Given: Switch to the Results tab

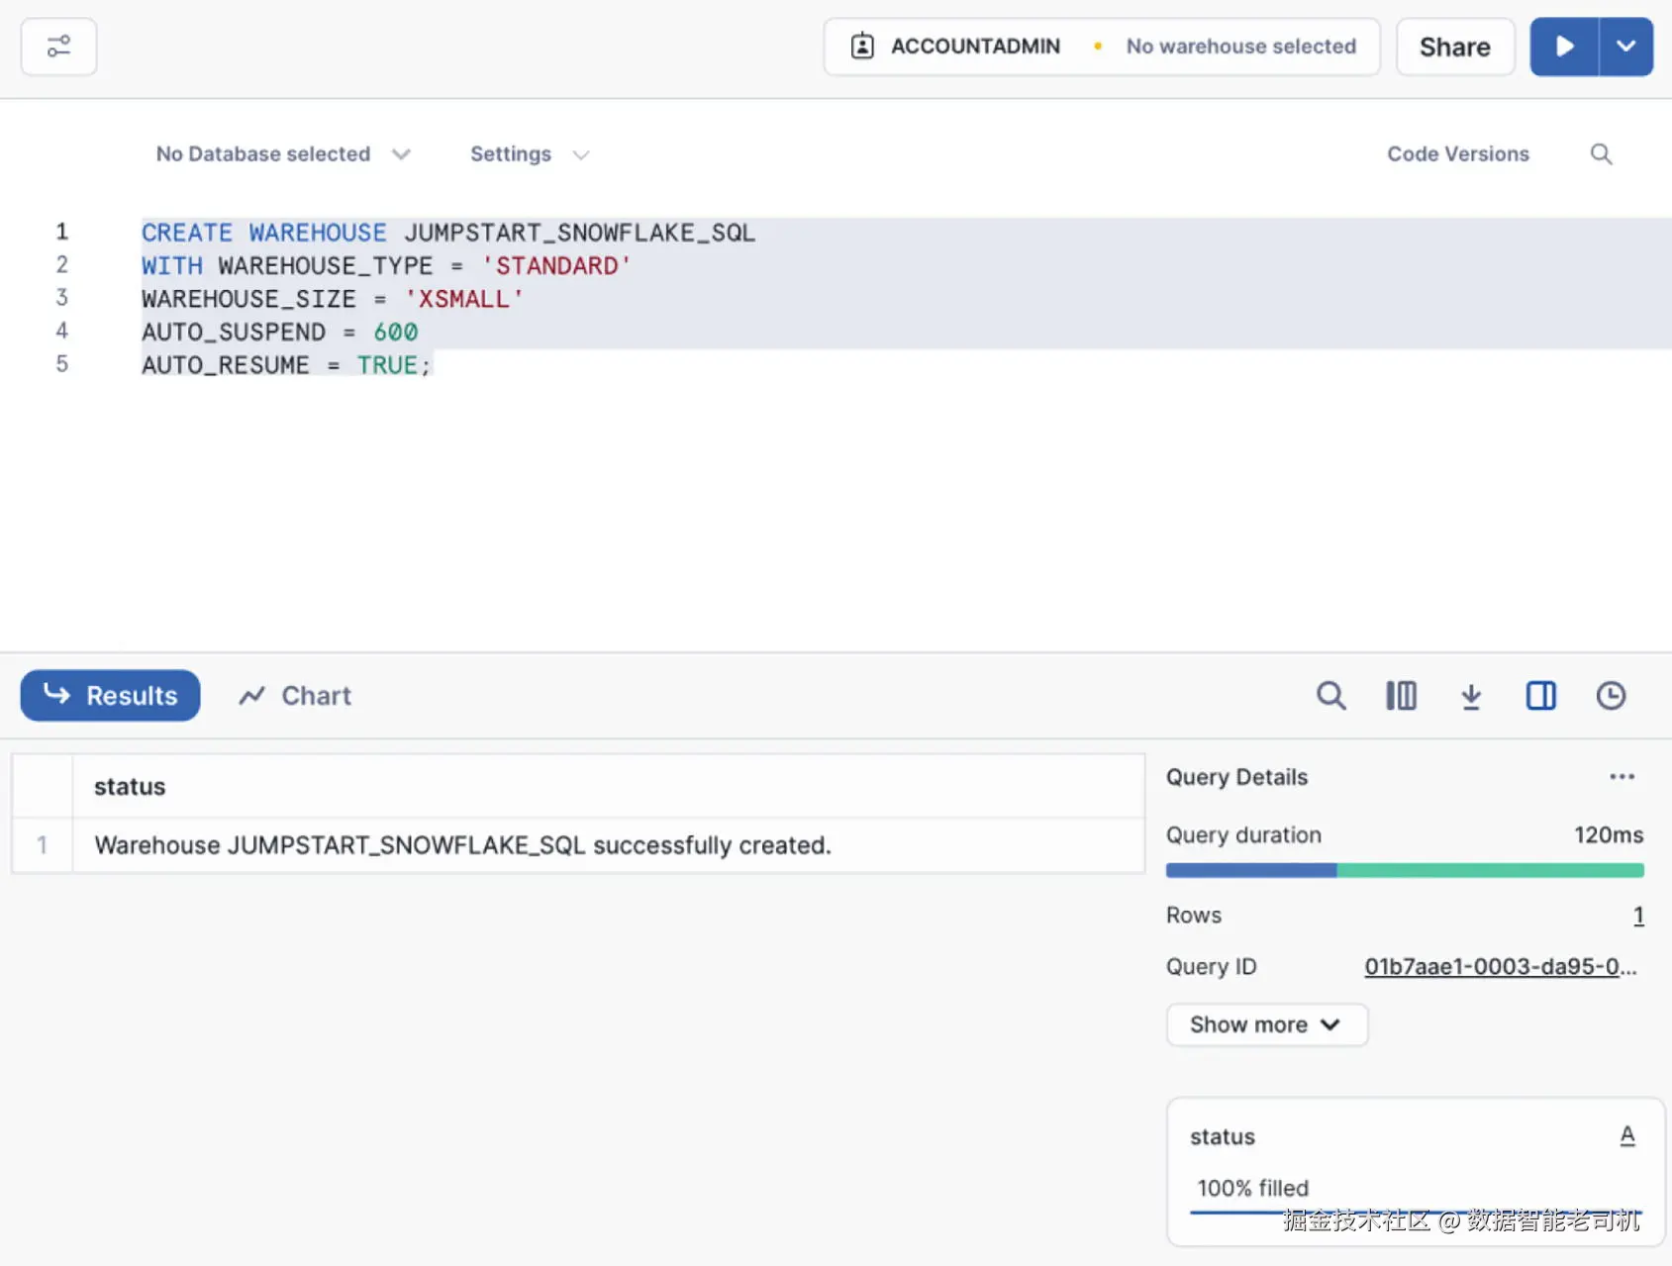Looking at the screenshot, I should [x=110, y=696].
